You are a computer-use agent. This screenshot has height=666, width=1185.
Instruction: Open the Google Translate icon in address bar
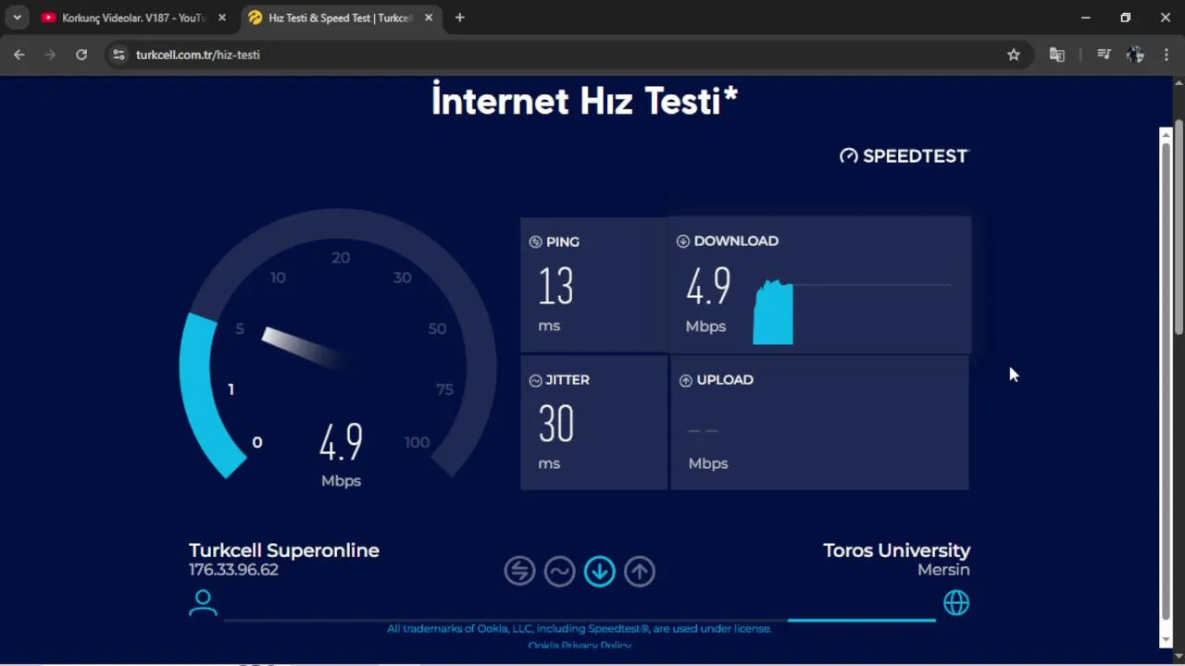click(1056, 55)
